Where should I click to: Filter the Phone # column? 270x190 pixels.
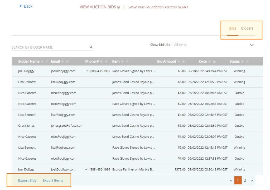102,61
